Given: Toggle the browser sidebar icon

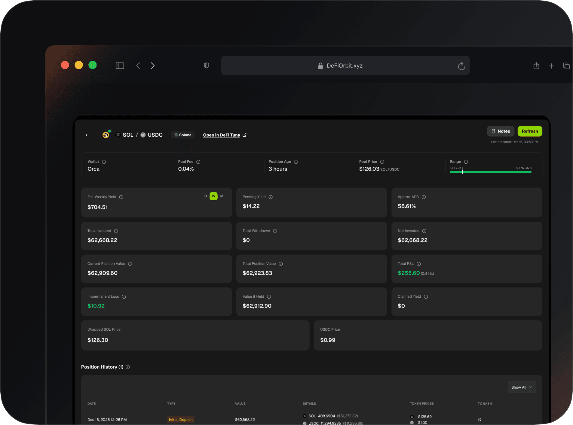Looking at the screenshot, I should (x=120, y=65).
